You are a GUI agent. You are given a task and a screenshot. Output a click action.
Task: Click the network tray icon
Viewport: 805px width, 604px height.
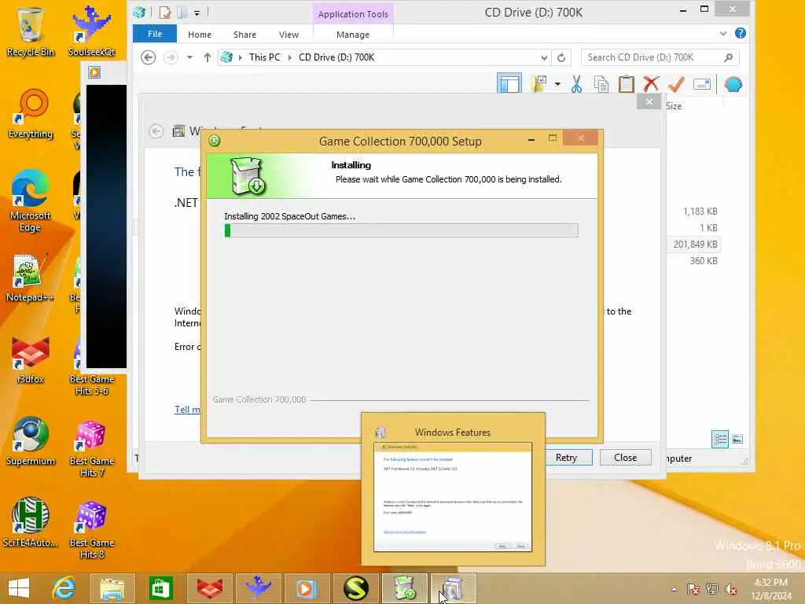[x=712, y=589]
